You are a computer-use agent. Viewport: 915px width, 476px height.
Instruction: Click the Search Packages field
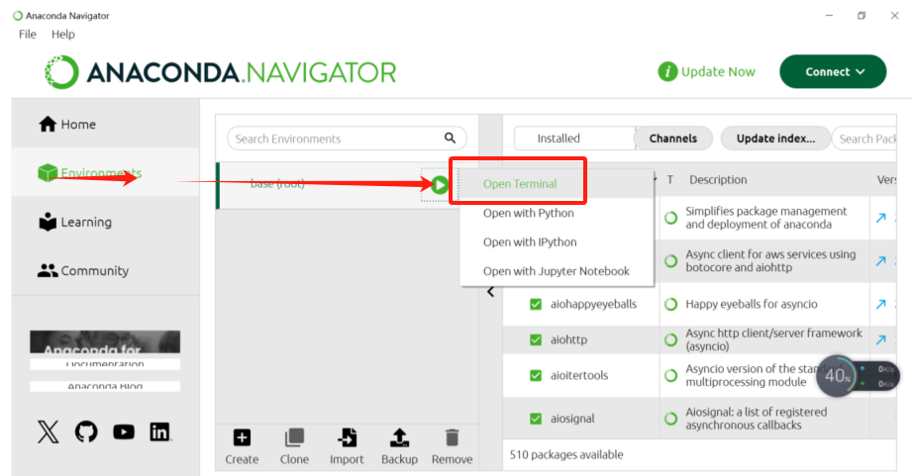click(x=864, y=139)
